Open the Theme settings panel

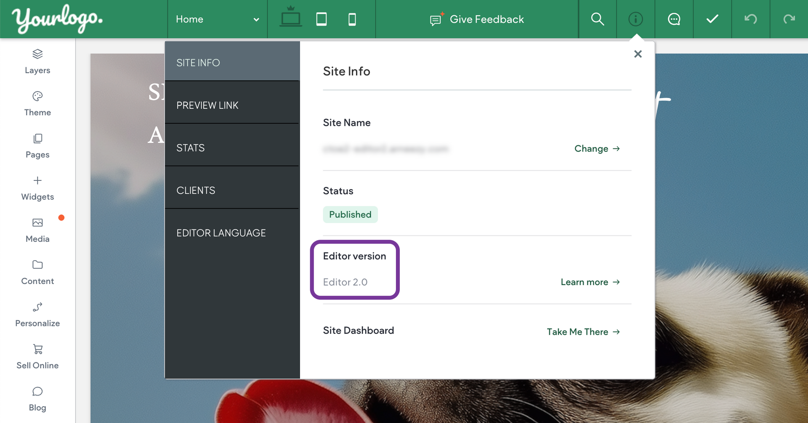[x=37, y=103]
